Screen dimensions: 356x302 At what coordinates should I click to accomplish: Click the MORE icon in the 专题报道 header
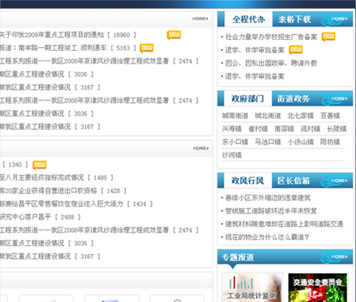coord(340,257)
